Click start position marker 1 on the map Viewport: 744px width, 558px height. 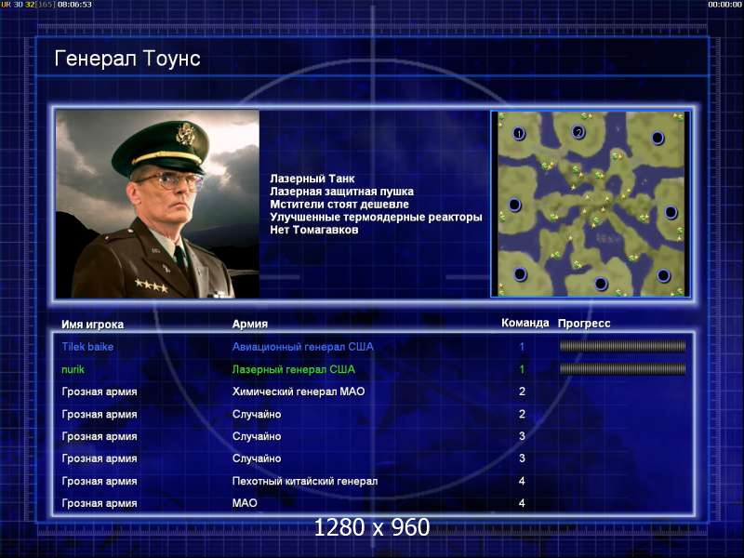519,134
